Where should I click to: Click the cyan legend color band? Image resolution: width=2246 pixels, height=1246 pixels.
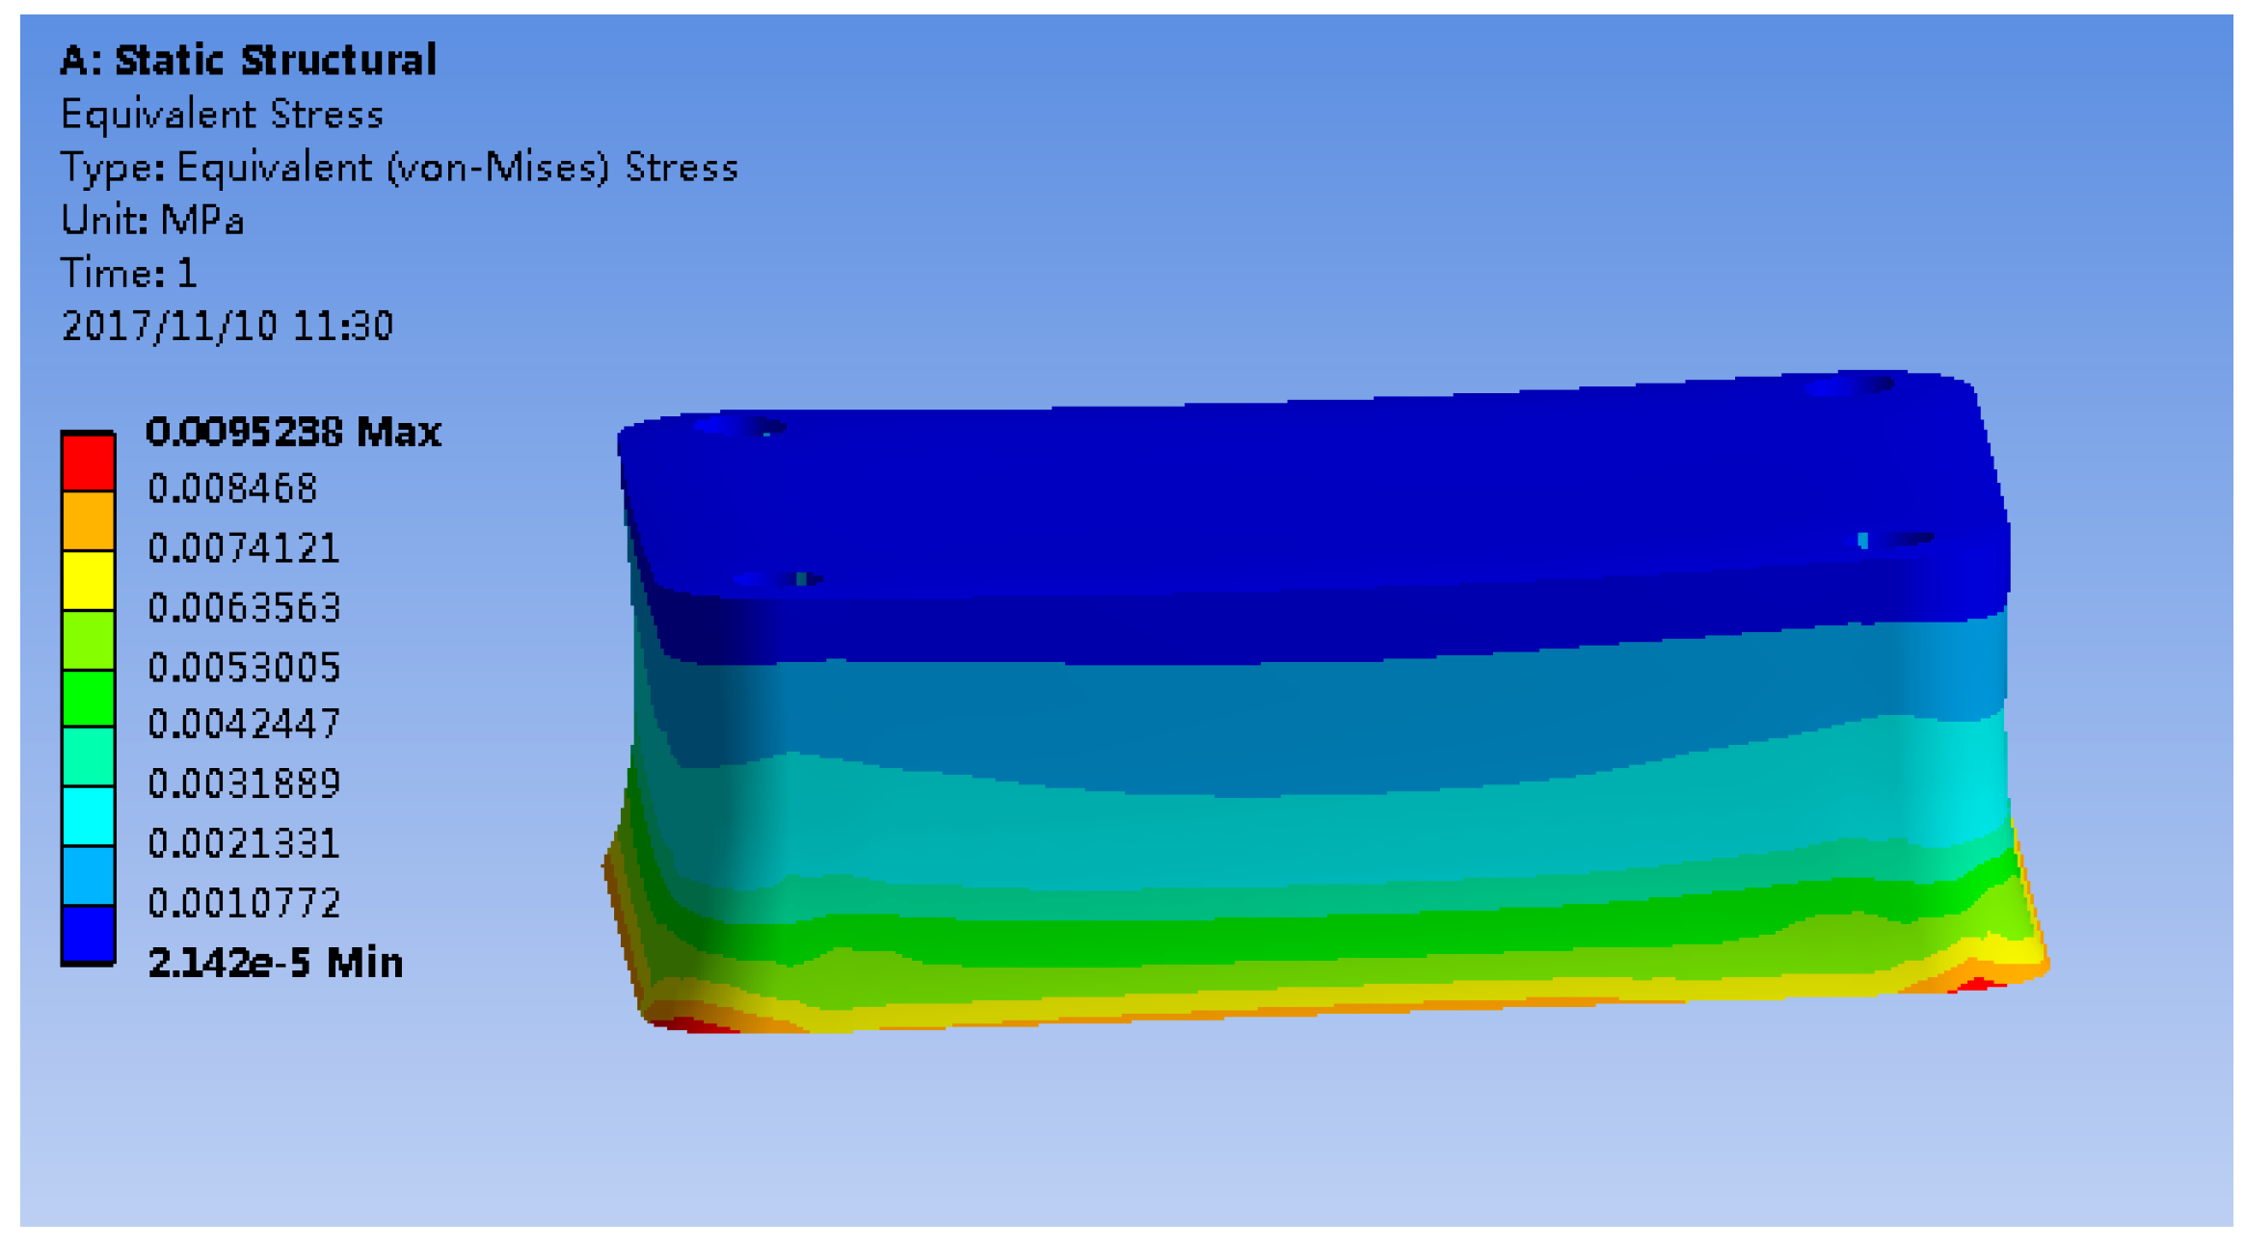click(x=88, y=816)
